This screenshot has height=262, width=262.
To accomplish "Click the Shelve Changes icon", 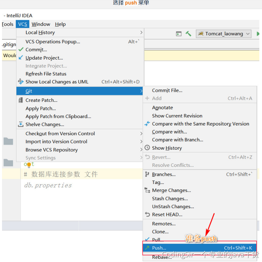I will pos(21,124).
